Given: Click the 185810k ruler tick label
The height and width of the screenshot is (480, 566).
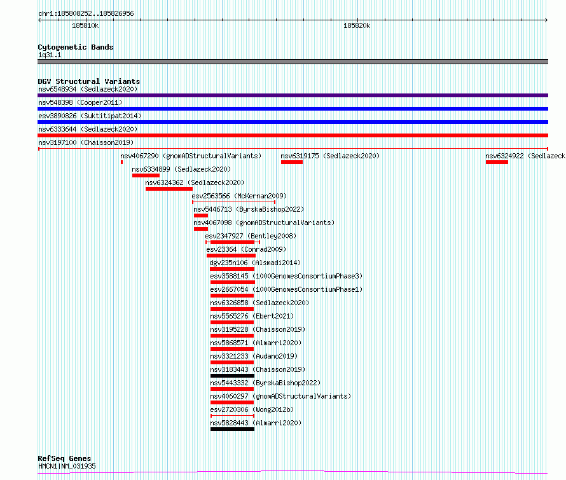Looking at the screenshot, I should click(x=85, y=25).
